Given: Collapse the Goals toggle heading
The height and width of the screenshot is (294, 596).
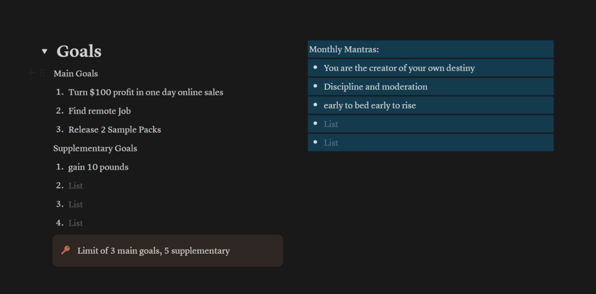Looking at the screenshot, I should (44, 51).
